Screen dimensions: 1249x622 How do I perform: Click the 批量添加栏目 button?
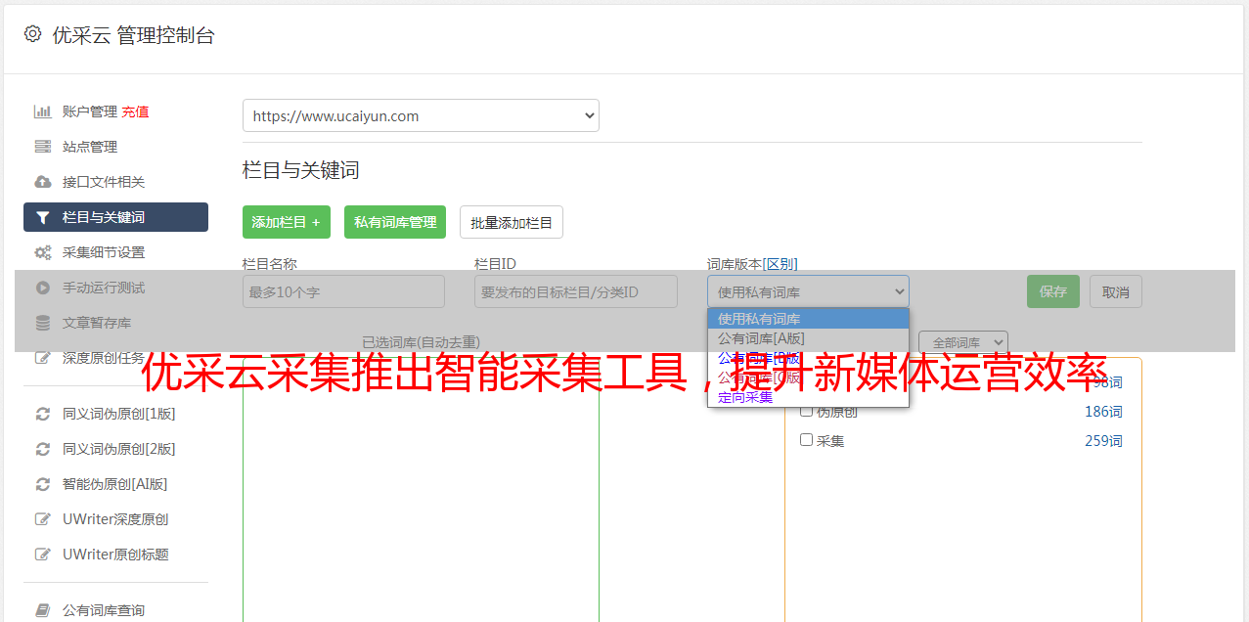coord(512,222)
